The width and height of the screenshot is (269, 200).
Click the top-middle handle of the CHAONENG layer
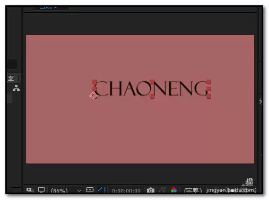(x=152, y=82)
